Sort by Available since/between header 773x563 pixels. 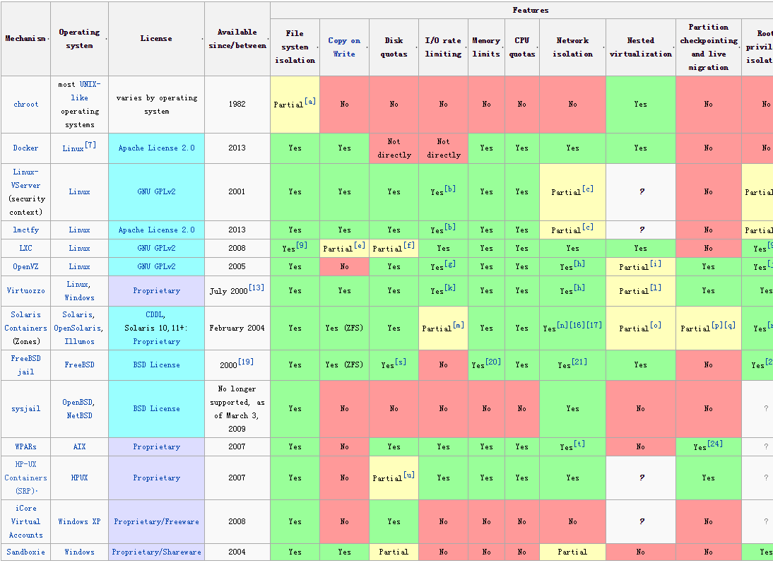coord(237,38)
